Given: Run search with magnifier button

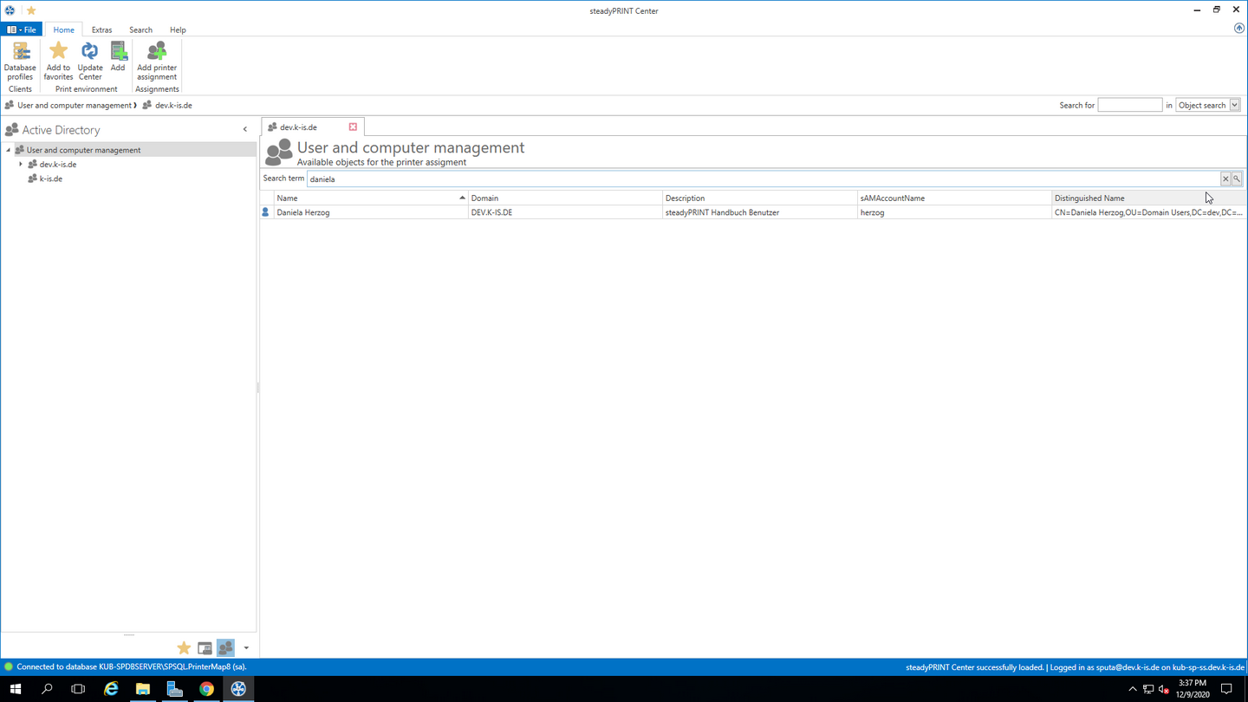Looking at the screenshot, I should pos(1237,179).
